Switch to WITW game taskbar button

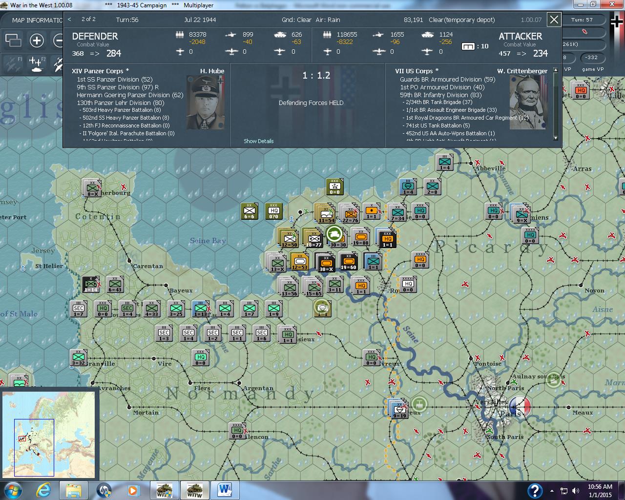pos(195,490)
